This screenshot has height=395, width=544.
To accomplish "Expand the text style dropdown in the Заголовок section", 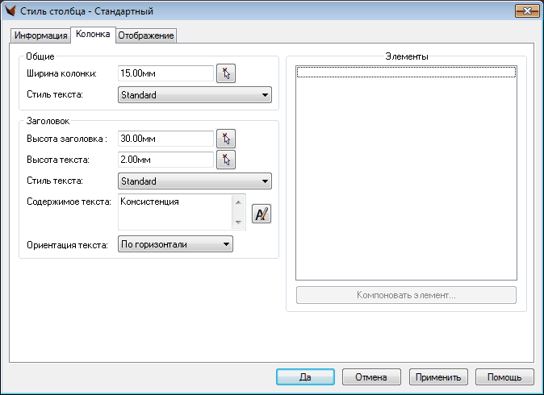I will [x=195, y=181].
